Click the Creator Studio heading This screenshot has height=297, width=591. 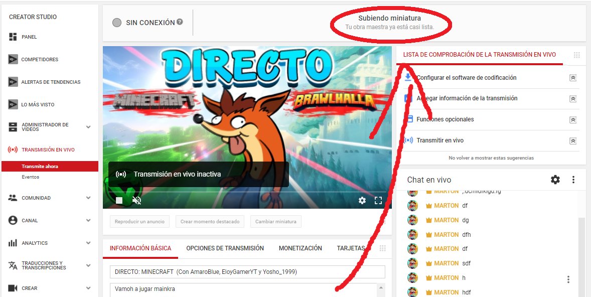click(33, 17)
